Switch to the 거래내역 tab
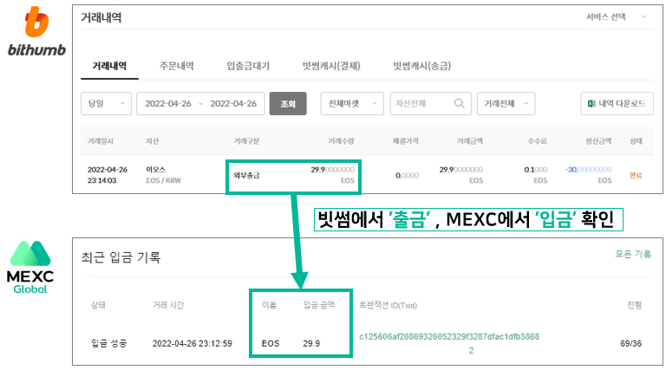Screen dimensions: 666x370 (109, 66)
